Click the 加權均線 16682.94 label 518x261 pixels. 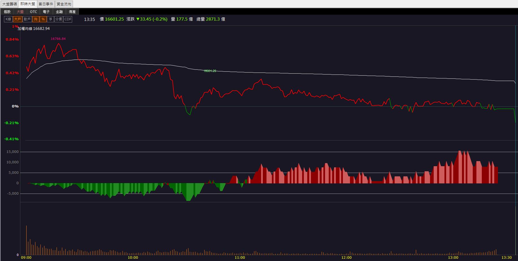coord(34,29)
